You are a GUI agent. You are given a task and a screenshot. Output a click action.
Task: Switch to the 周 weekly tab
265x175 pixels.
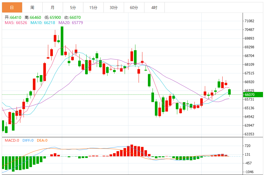tap(32, 8)
